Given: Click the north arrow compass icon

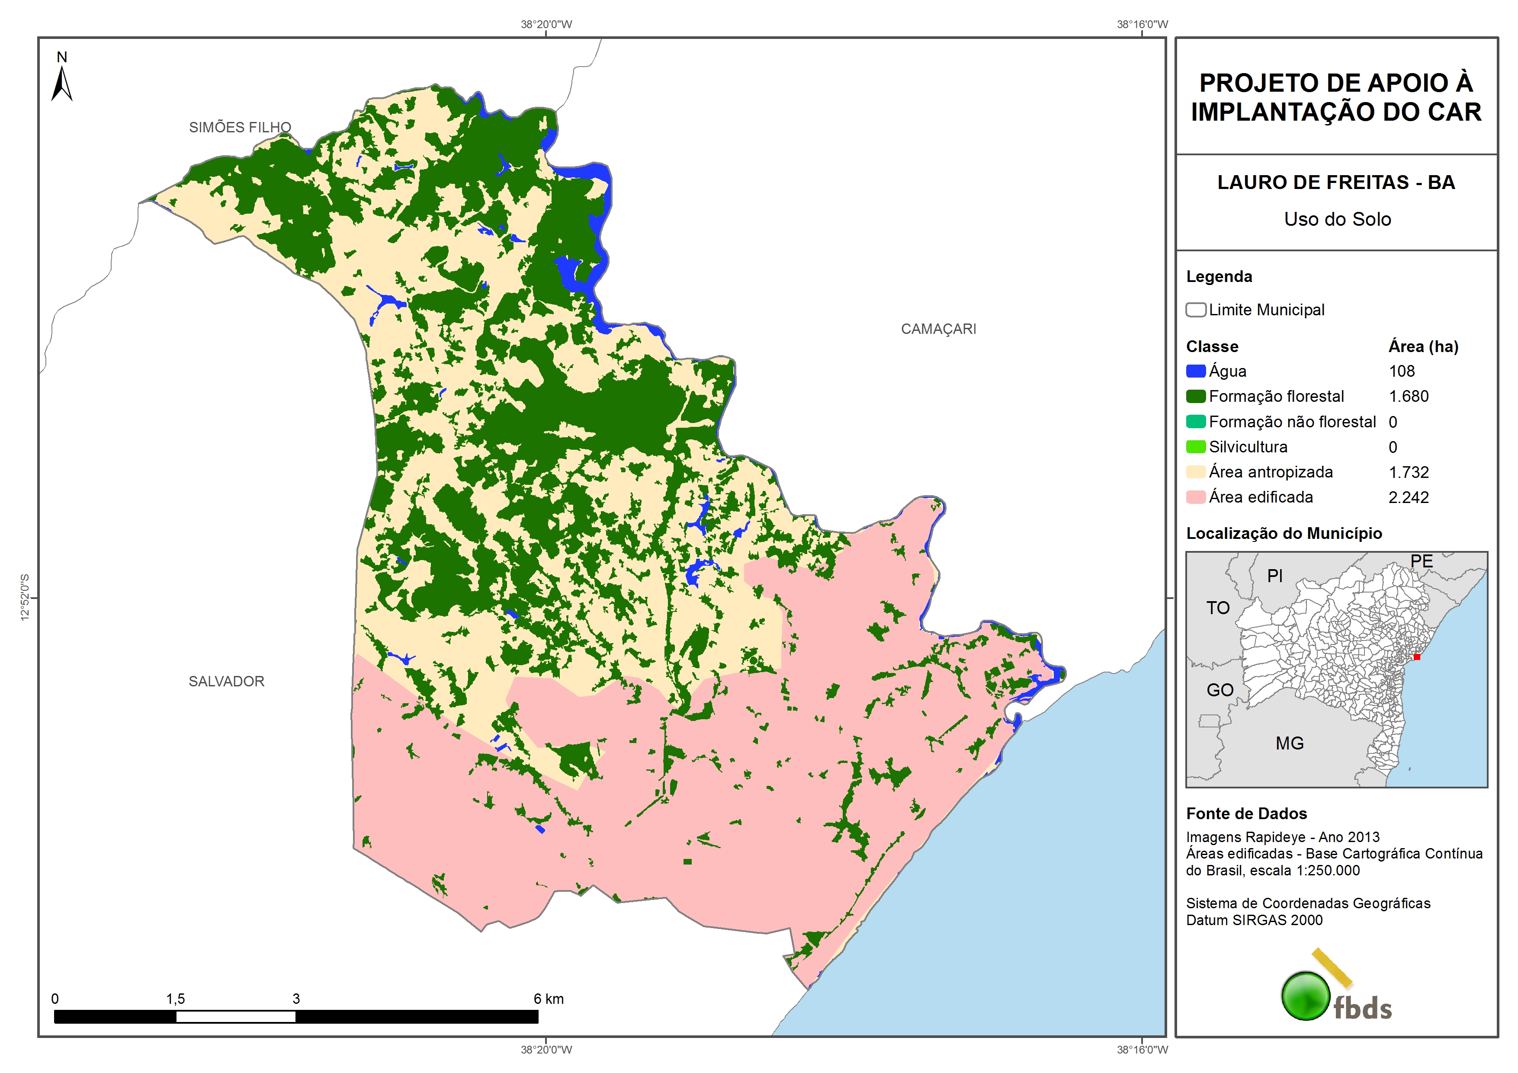Looking at the screenshot, I should click(61, 84).
